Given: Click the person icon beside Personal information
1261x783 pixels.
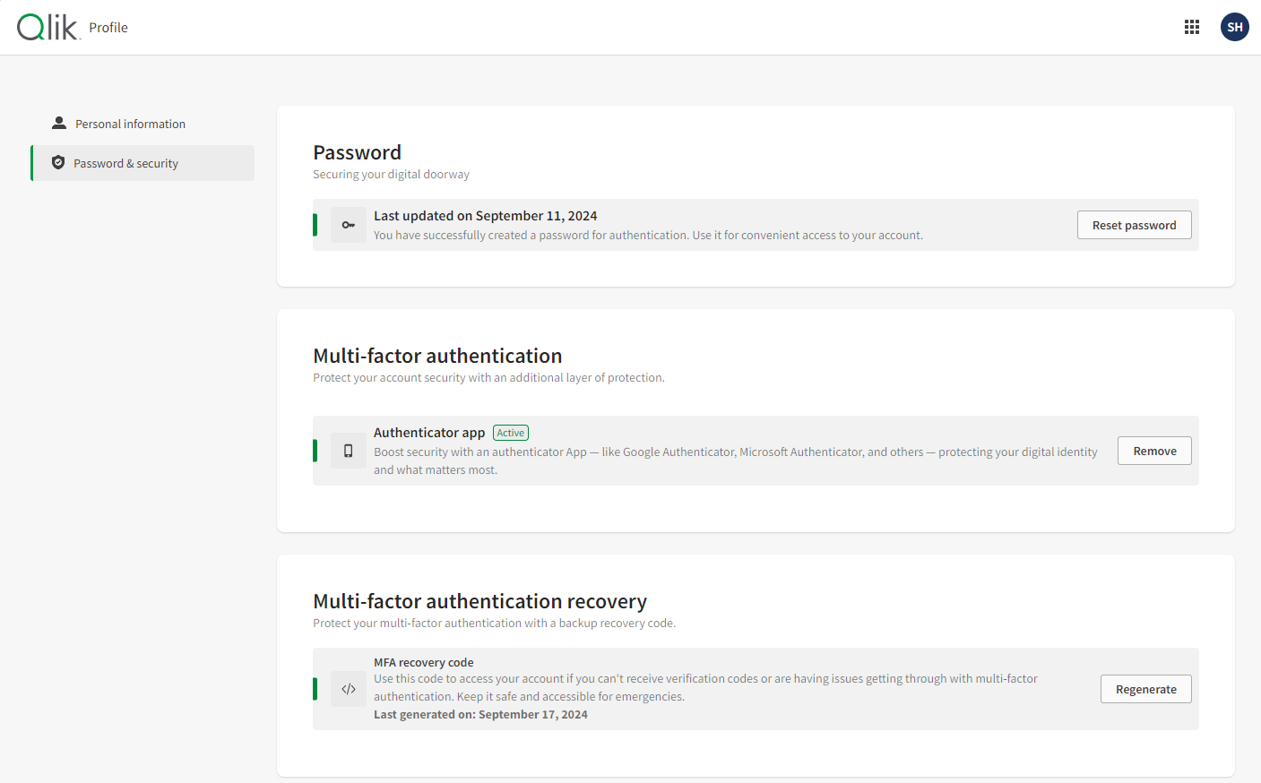Looking at the screenshot, I should [x=59, y=123].
